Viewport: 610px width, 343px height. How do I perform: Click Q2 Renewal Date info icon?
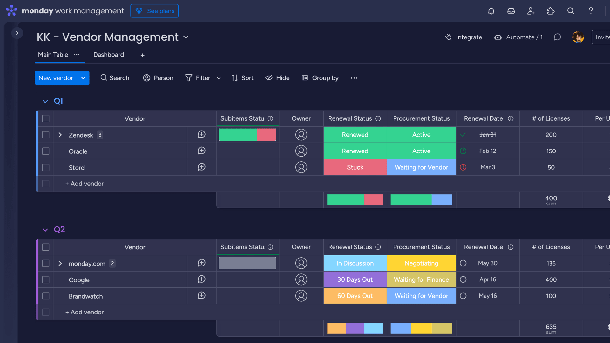511,247
